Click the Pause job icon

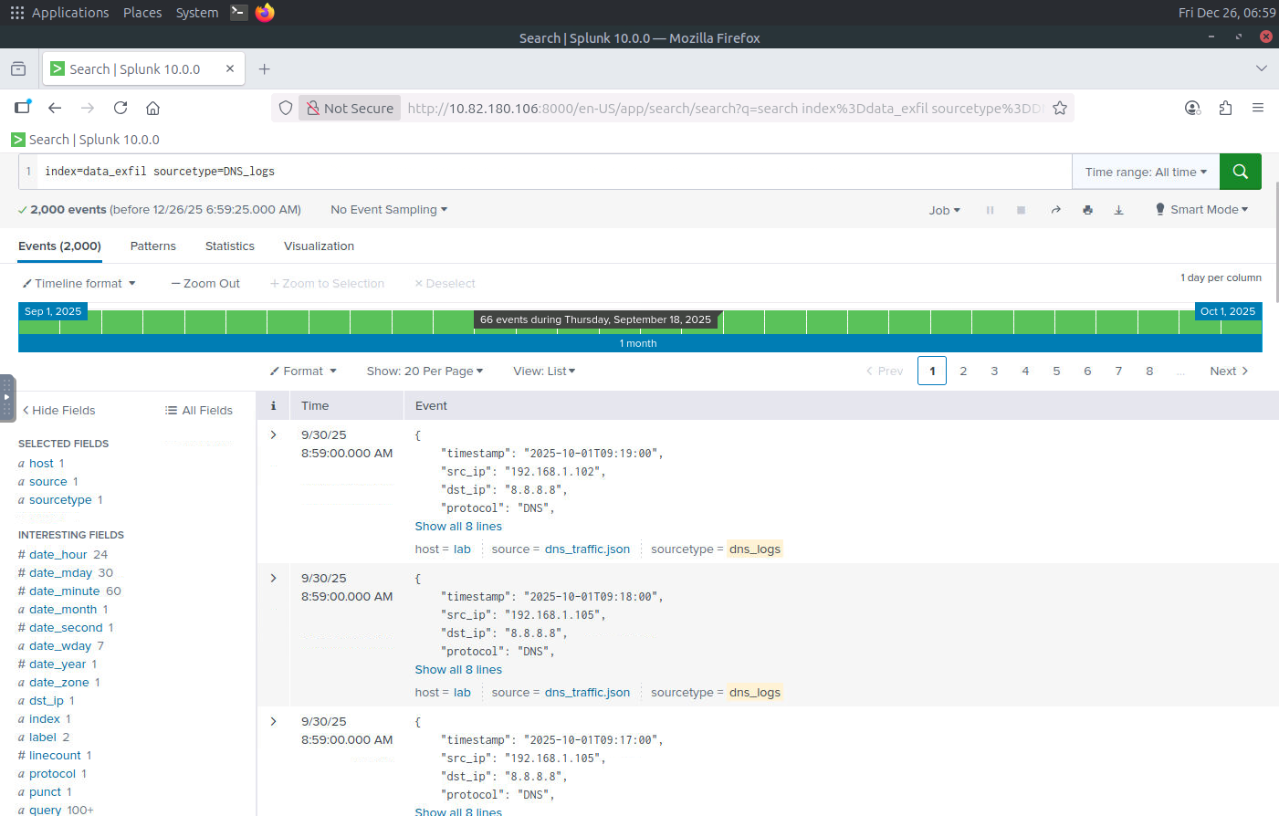pos(990,210)
